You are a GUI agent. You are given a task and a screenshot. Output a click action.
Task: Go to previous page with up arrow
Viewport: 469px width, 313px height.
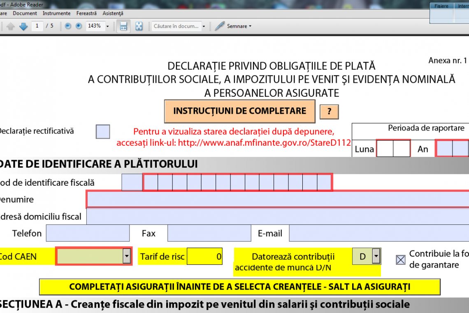[10, 26]
